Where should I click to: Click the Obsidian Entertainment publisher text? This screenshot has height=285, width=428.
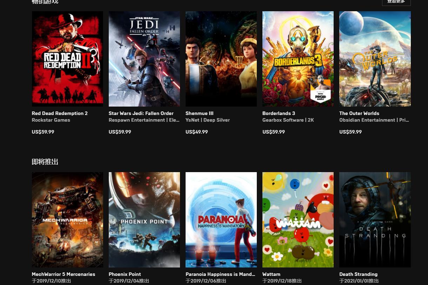pos(374,120)
